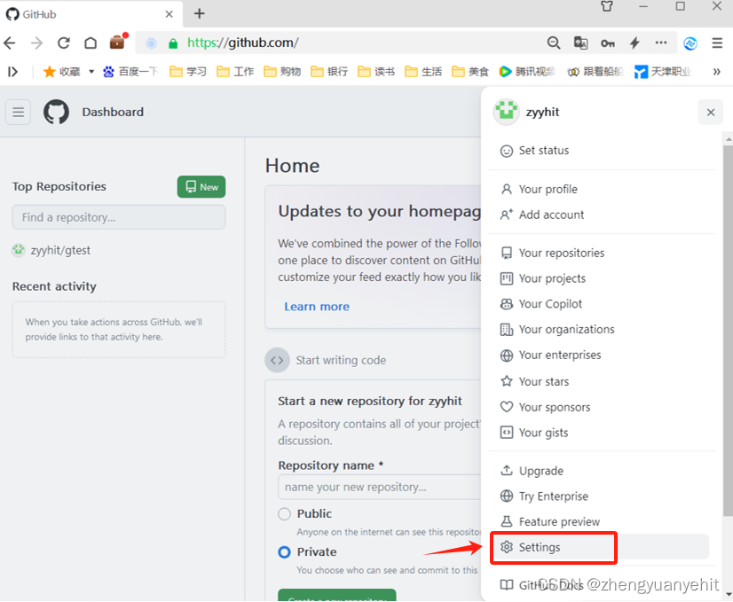Open a new browser tab
733x602 pixels.
pyautogui.click(x=200, y=13)
